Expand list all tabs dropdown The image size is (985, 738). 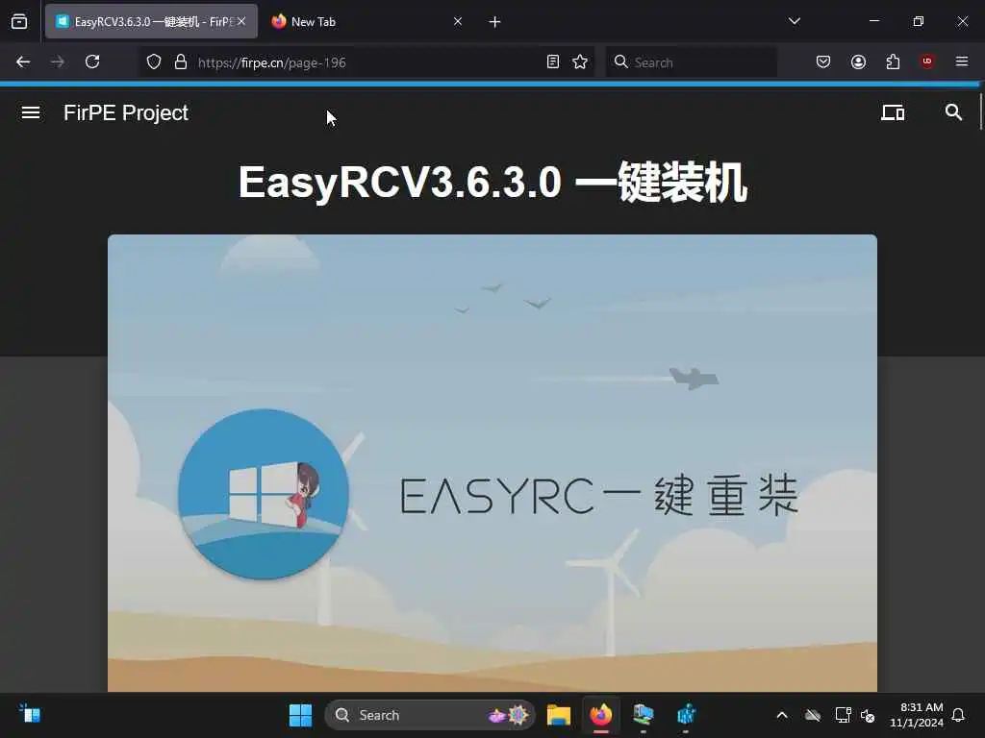794,21
